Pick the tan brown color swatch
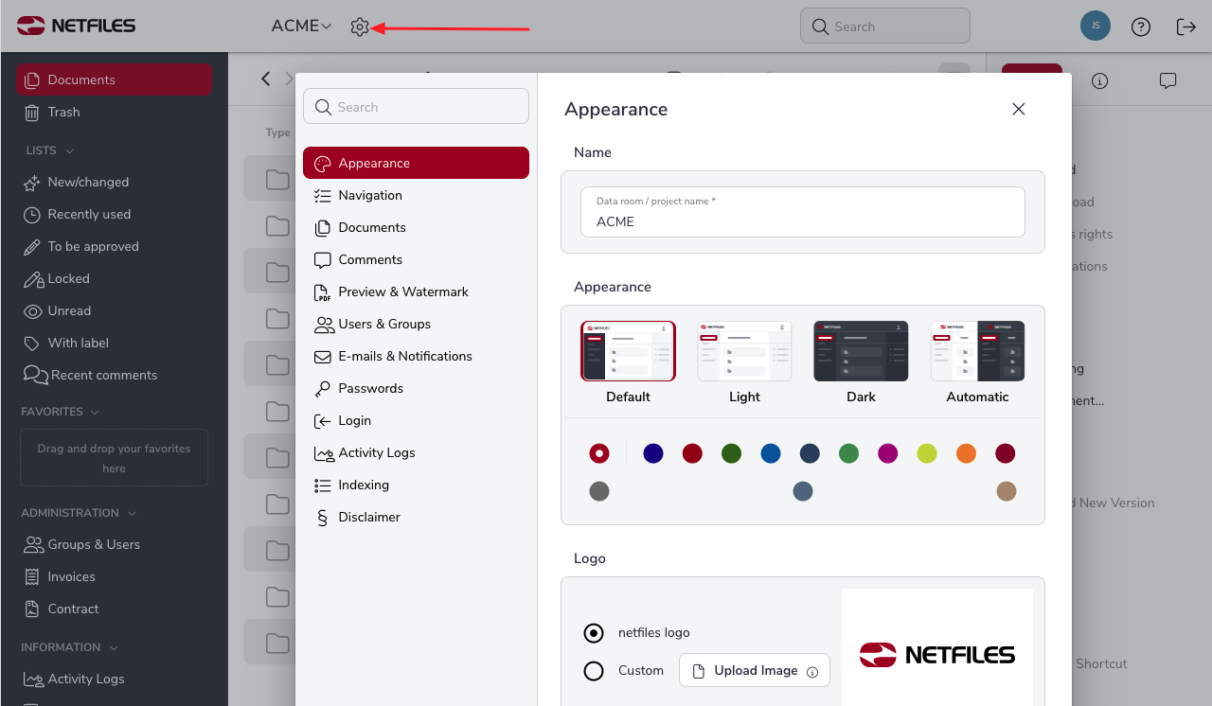1212x706 pixels. (x=1007, y=491)
